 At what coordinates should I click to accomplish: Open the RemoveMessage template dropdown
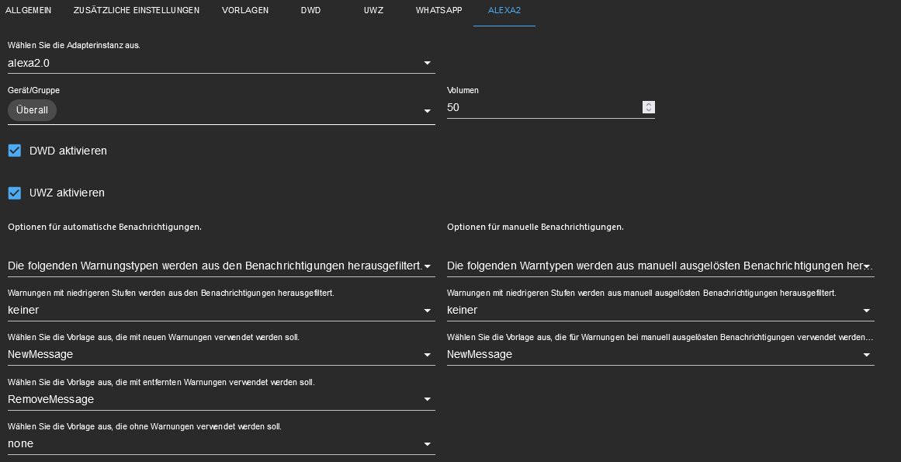coord(220,399)
